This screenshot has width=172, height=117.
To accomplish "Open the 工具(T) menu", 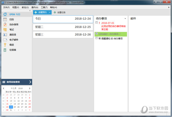I will (x=44, y=7).
